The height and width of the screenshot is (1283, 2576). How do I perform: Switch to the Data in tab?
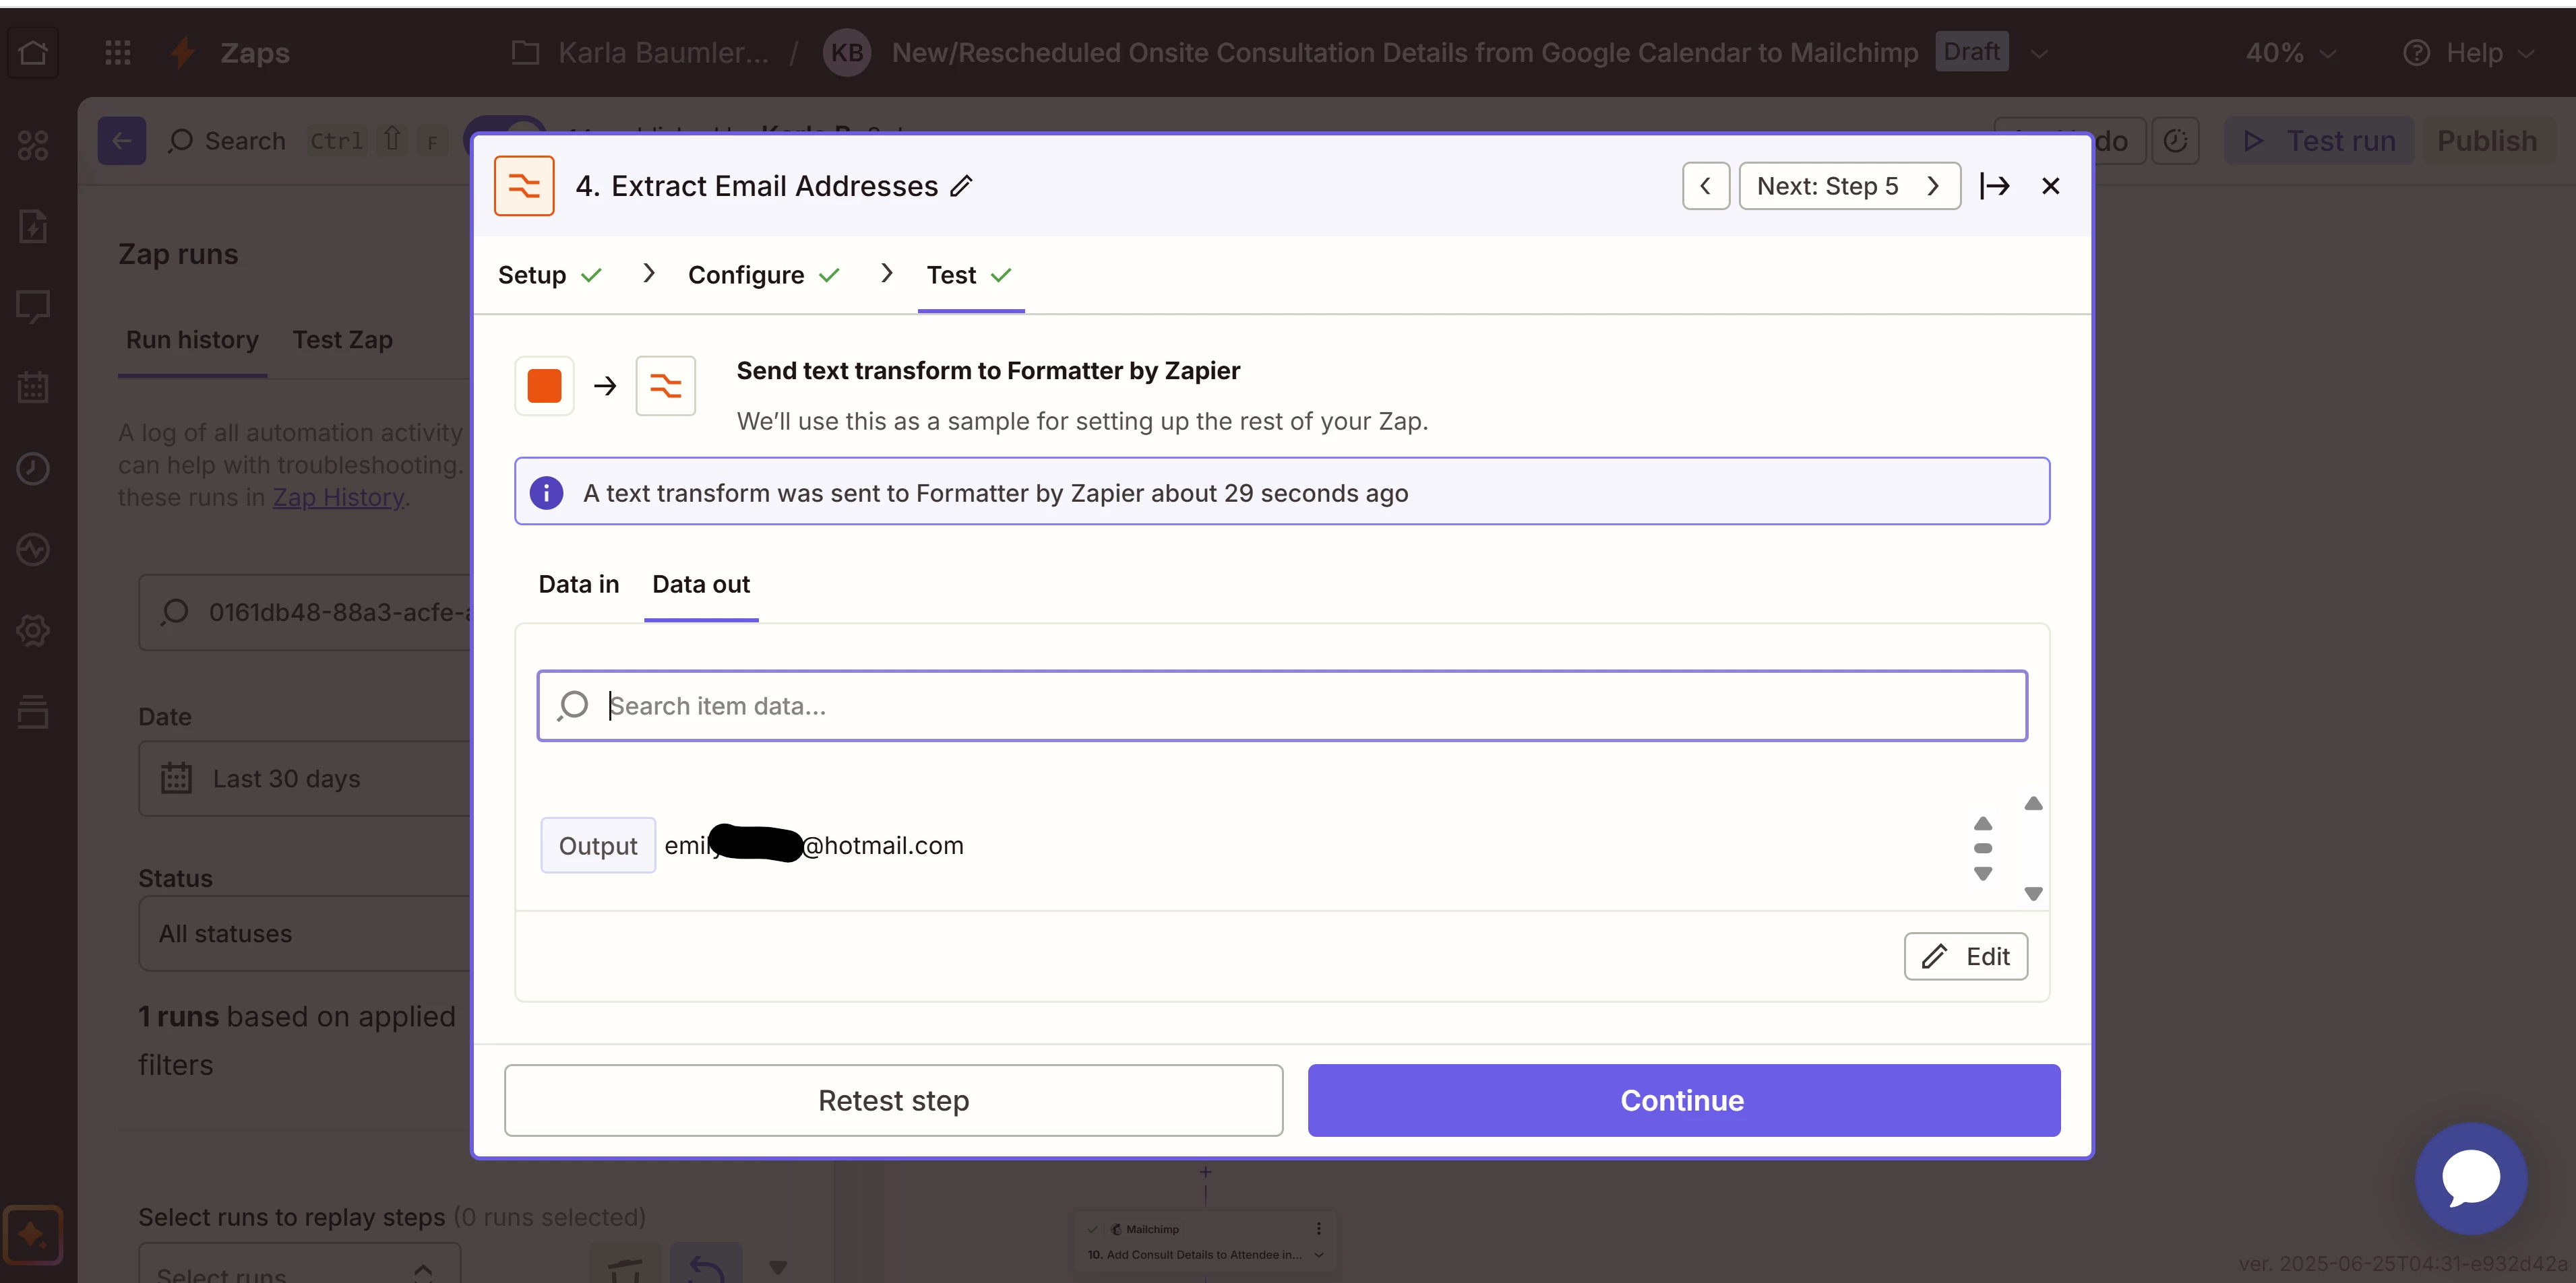[x=578, y=585]
